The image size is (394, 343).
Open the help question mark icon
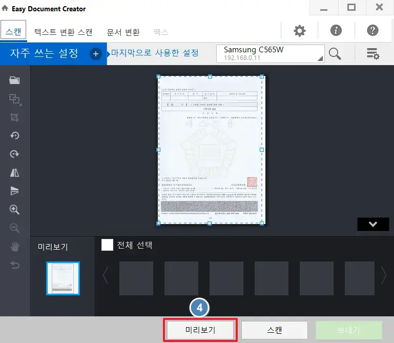pyautogui.click(x=372, y=30)
